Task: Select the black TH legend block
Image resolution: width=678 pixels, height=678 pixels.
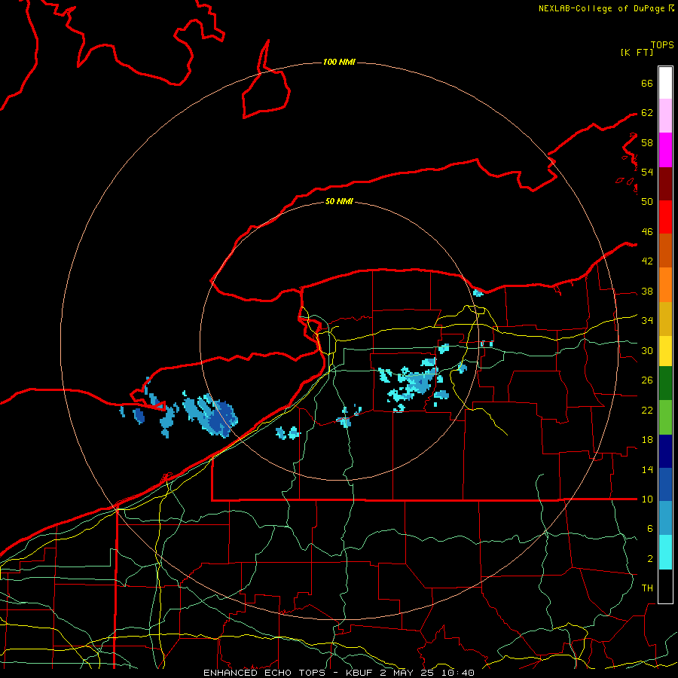Action: pyautogui.click(x=665, y=586)
